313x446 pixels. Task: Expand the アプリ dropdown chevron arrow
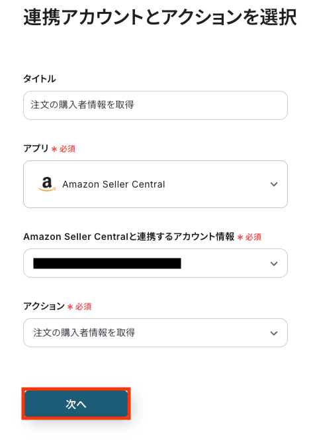click(274, 184)
